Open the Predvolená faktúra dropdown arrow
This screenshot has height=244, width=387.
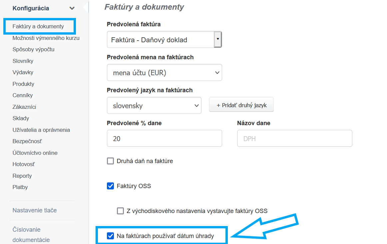tap(218, 39)
